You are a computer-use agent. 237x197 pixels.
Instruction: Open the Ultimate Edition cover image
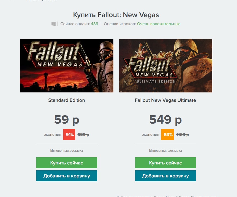pyautogui.click(x=165, y=66)
